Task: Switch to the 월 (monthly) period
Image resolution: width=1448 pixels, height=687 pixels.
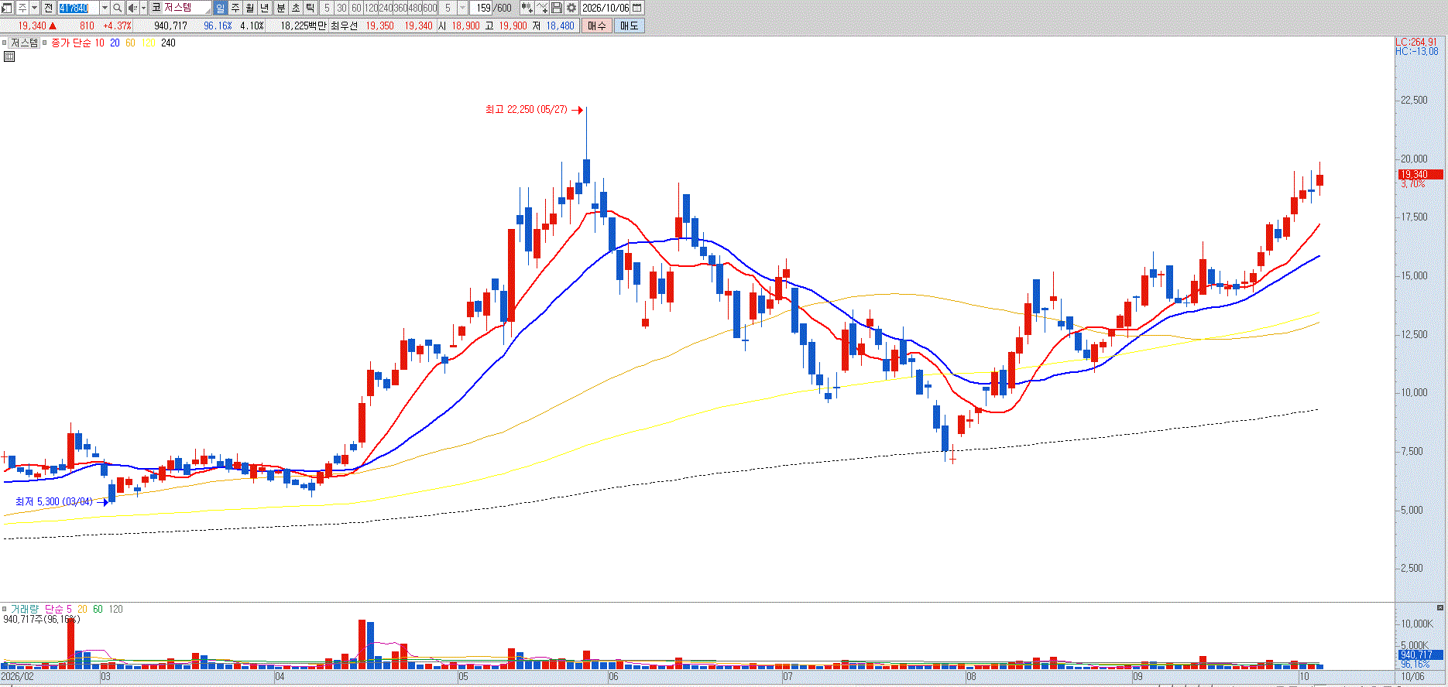Action: [x=250, y=8]
